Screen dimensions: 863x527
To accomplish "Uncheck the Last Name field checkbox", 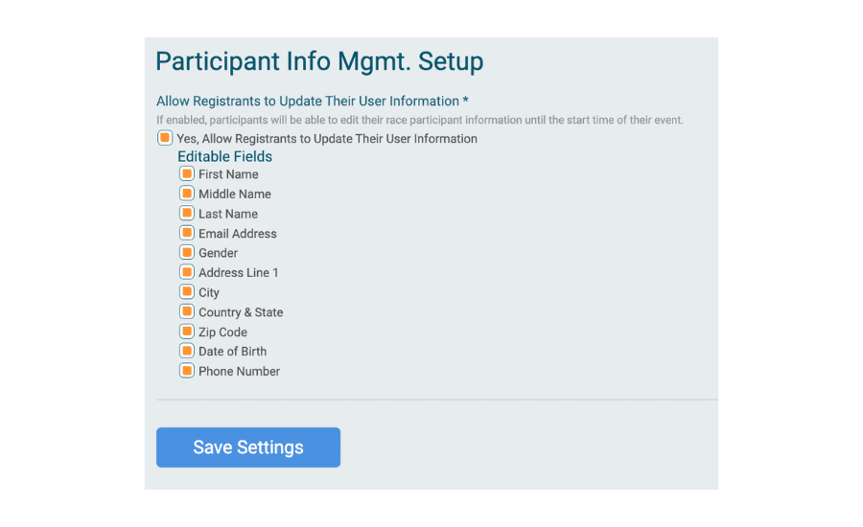I will [187, 214].
